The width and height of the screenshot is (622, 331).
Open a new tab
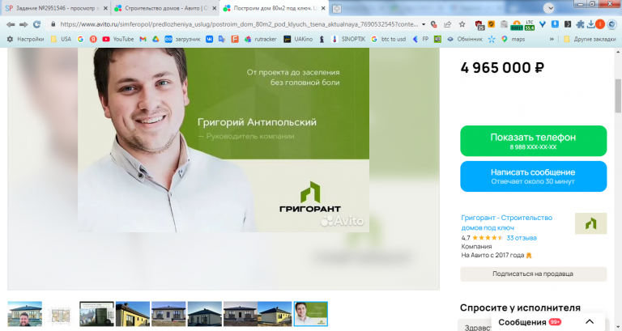(x=336, y=8)
